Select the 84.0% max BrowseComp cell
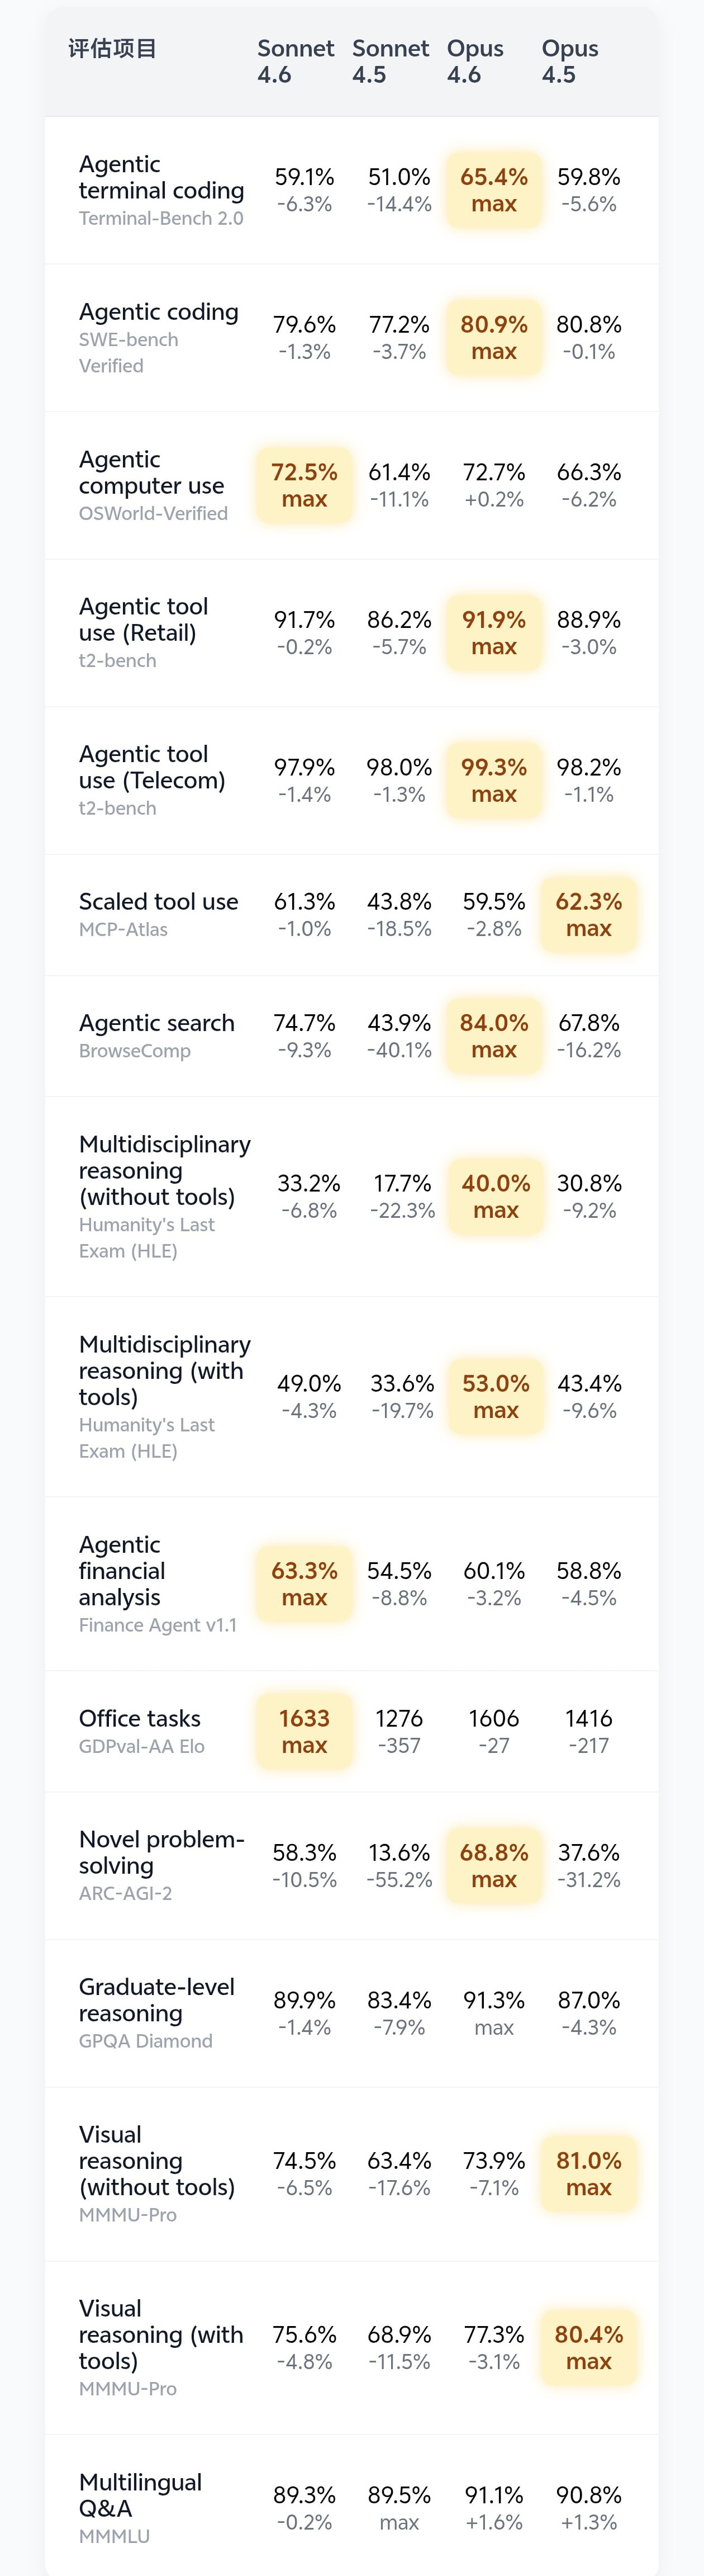 pyautogui.click(x=494, y=1036)
